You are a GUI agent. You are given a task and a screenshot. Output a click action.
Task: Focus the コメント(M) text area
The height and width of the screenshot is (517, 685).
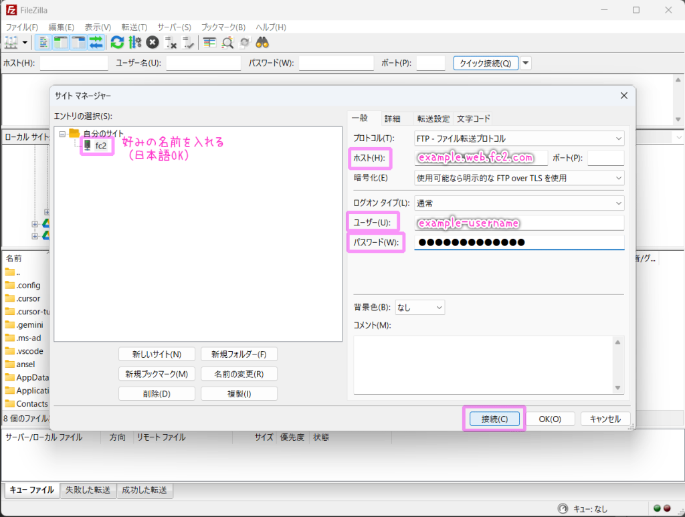(484, 365)
